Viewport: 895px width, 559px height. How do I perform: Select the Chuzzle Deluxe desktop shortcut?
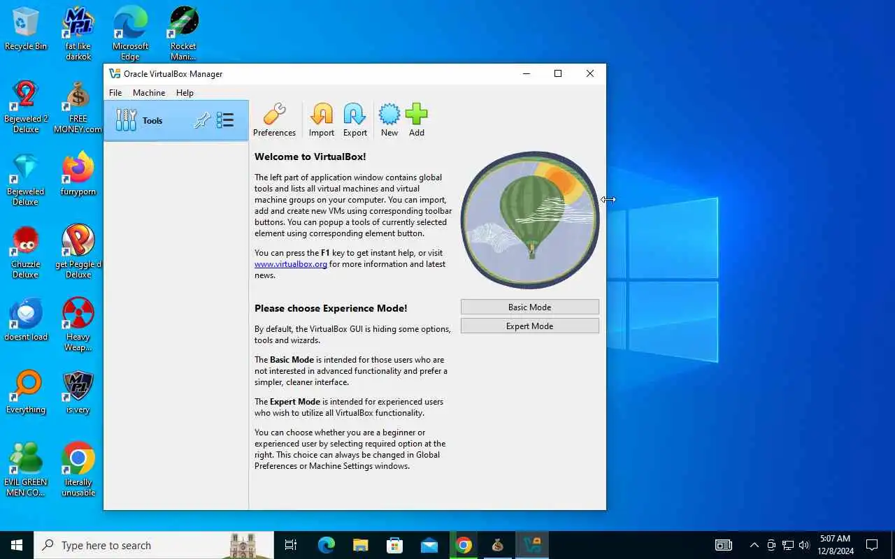[26, 252]
